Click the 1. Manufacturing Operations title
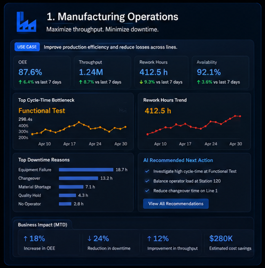265x268 pixels. click(x=113, y=17)
